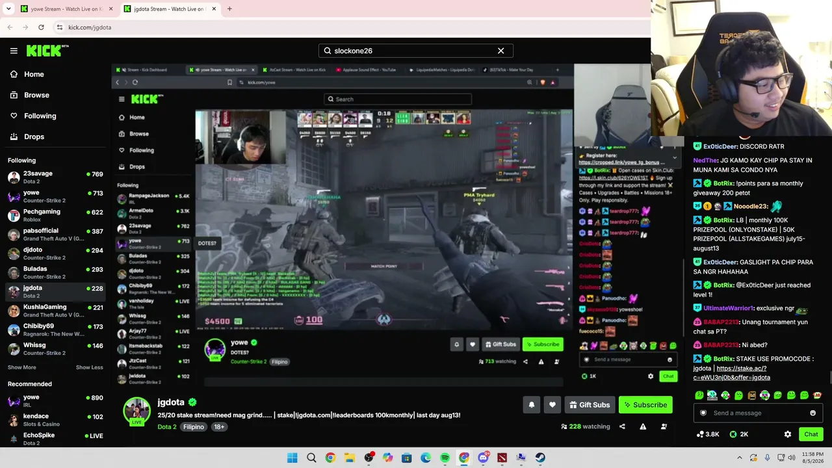Open pabsofficial channel in Following list

tap(55, 234)
